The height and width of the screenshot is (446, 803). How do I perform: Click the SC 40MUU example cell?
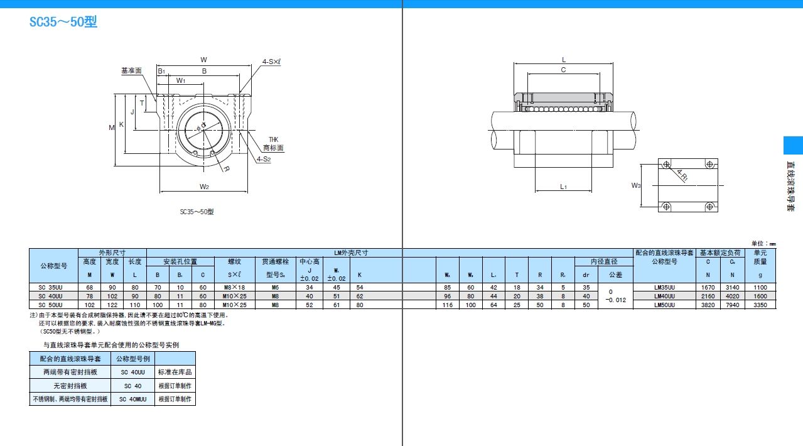132,399
